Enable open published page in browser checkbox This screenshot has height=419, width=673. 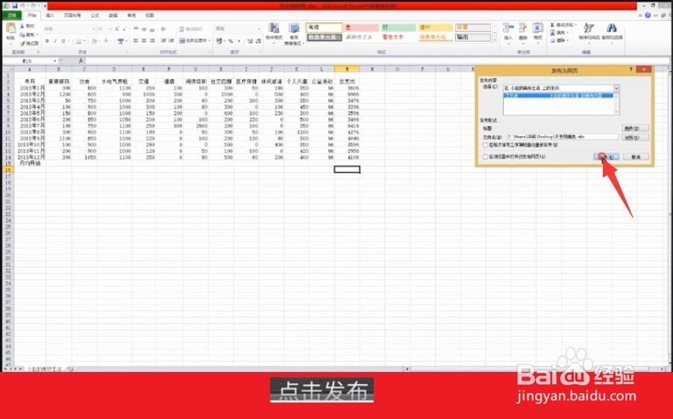[x=486, y=157]
